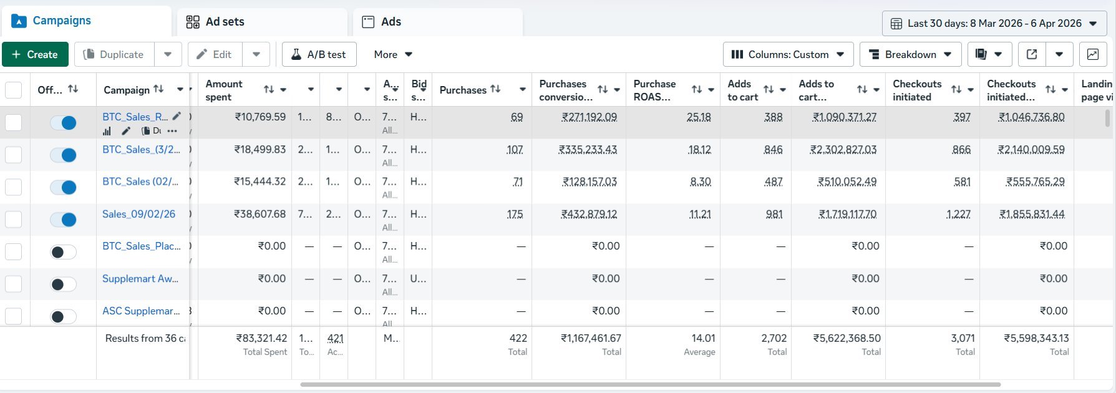
Task: Open the Amount spent column options arrow
Action: (x=283, y=89)
